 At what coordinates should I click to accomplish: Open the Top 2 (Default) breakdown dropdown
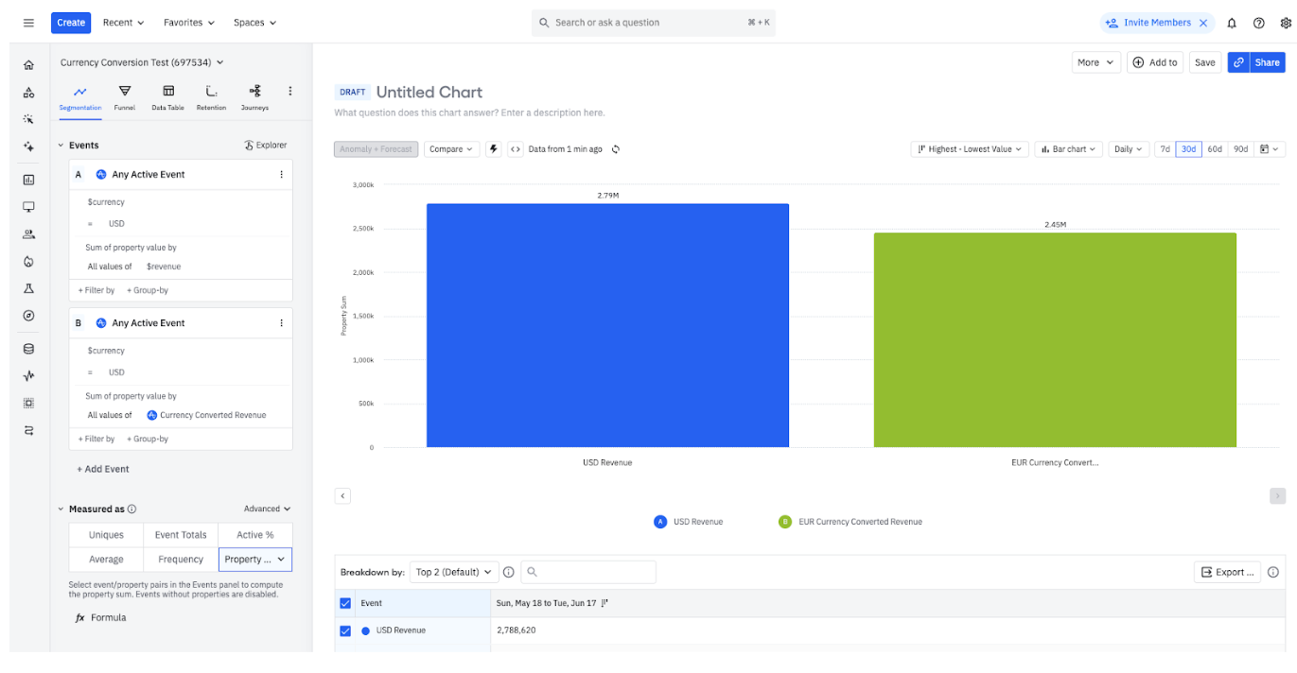(454, 572)
